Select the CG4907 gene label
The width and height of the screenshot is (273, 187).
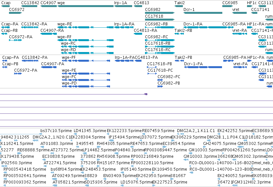[x=48, y=3]
